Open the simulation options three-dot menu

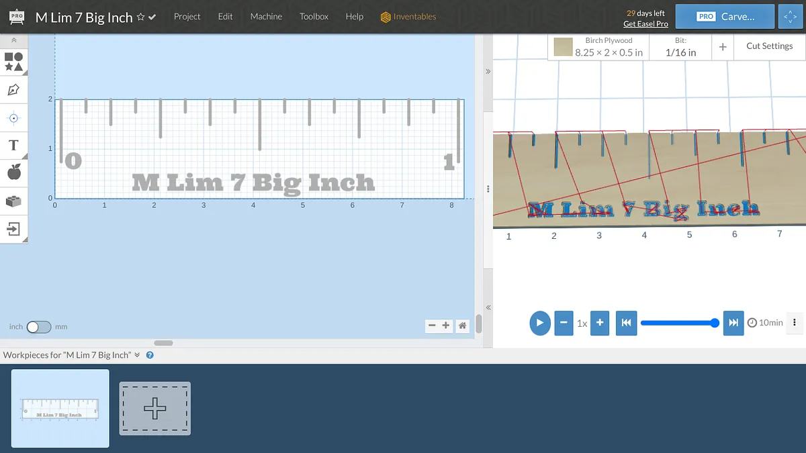795,323
